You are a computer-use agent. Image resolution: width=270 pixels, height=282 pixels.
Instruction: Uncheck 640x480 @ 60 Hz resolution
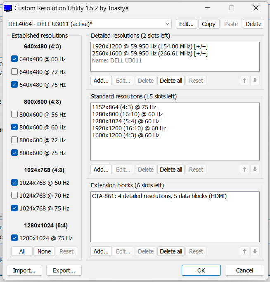coord(14,59)
